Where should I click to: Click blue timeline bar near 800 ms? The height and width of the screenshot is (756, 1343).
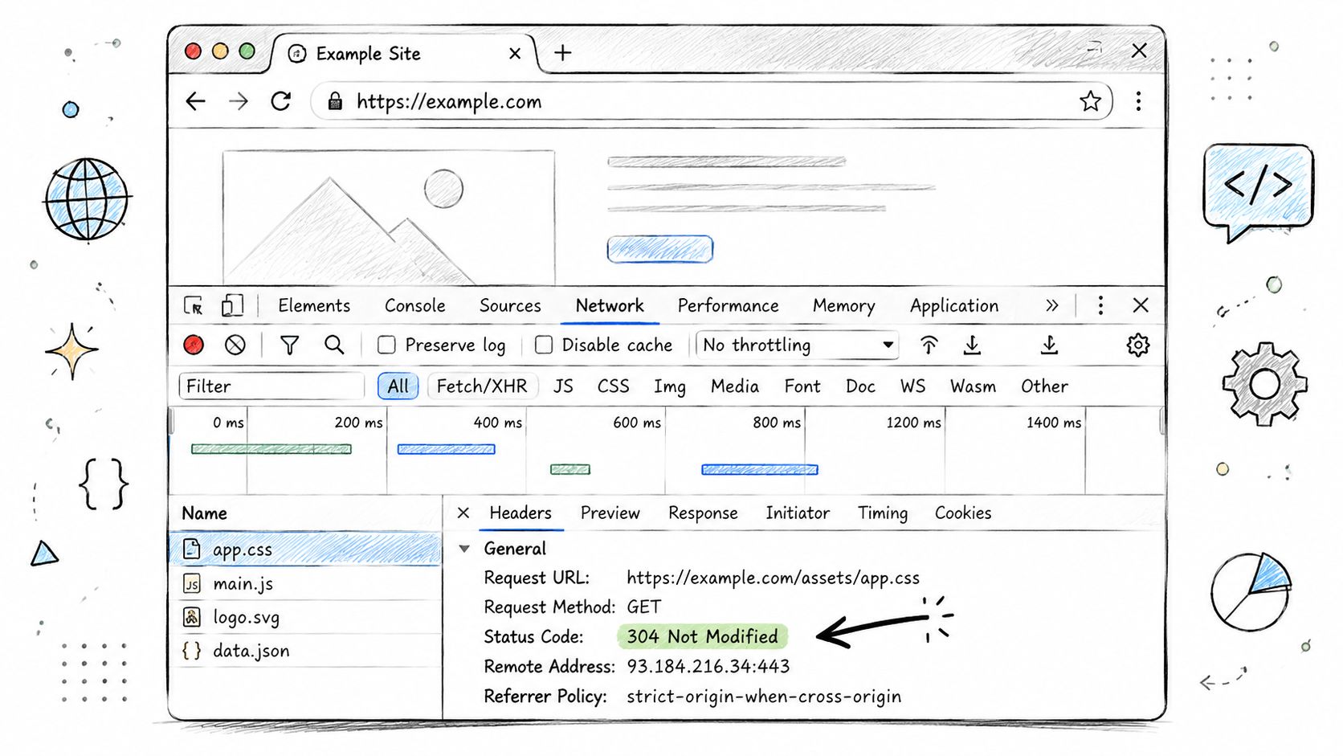[760, 469]
